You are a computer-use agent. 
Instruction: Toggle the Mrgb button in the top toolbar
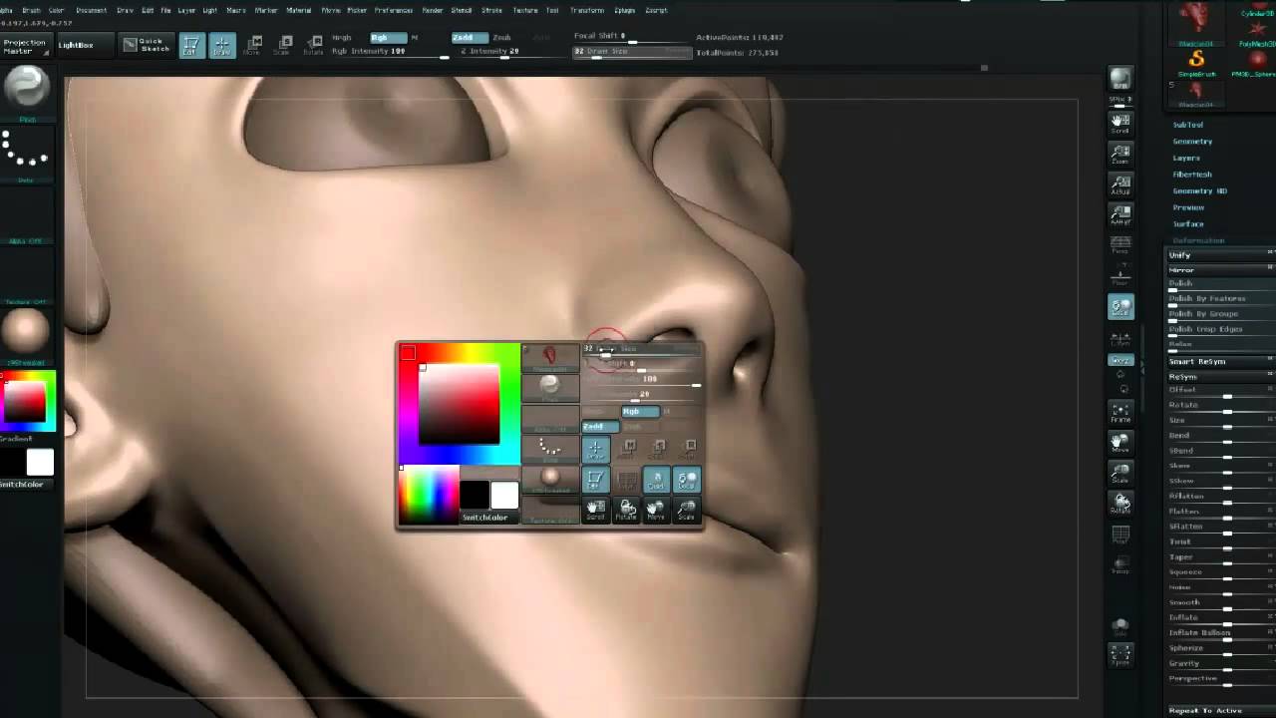(x=342, y=38)
